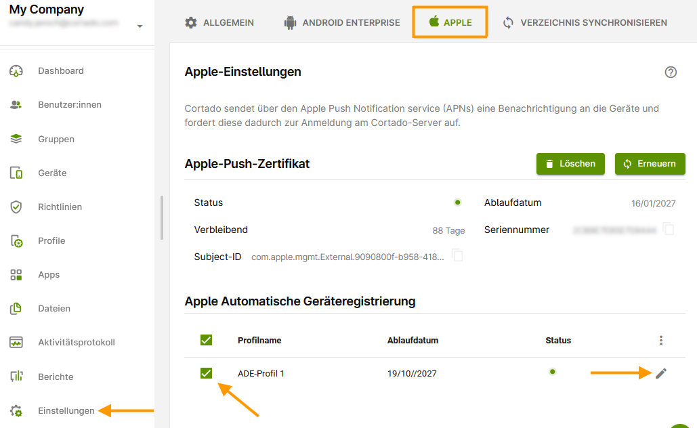The image size is (697, 428).
Task: Uncheck the ADE-Profil 1 row checkbox
Action: tap(206, 373)
